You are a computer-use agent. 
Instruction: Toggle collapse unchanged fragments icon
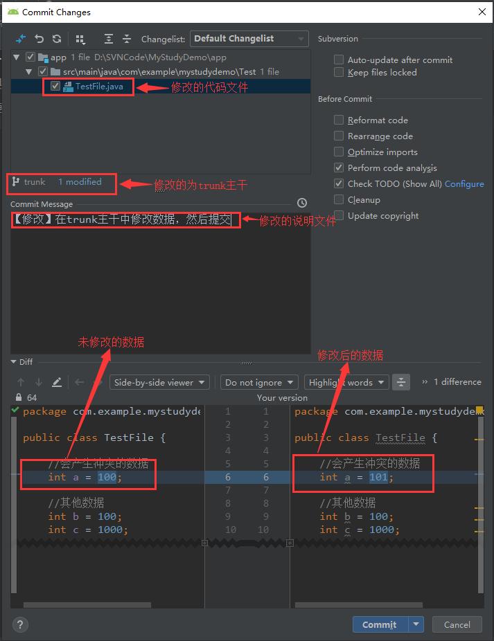401,382
